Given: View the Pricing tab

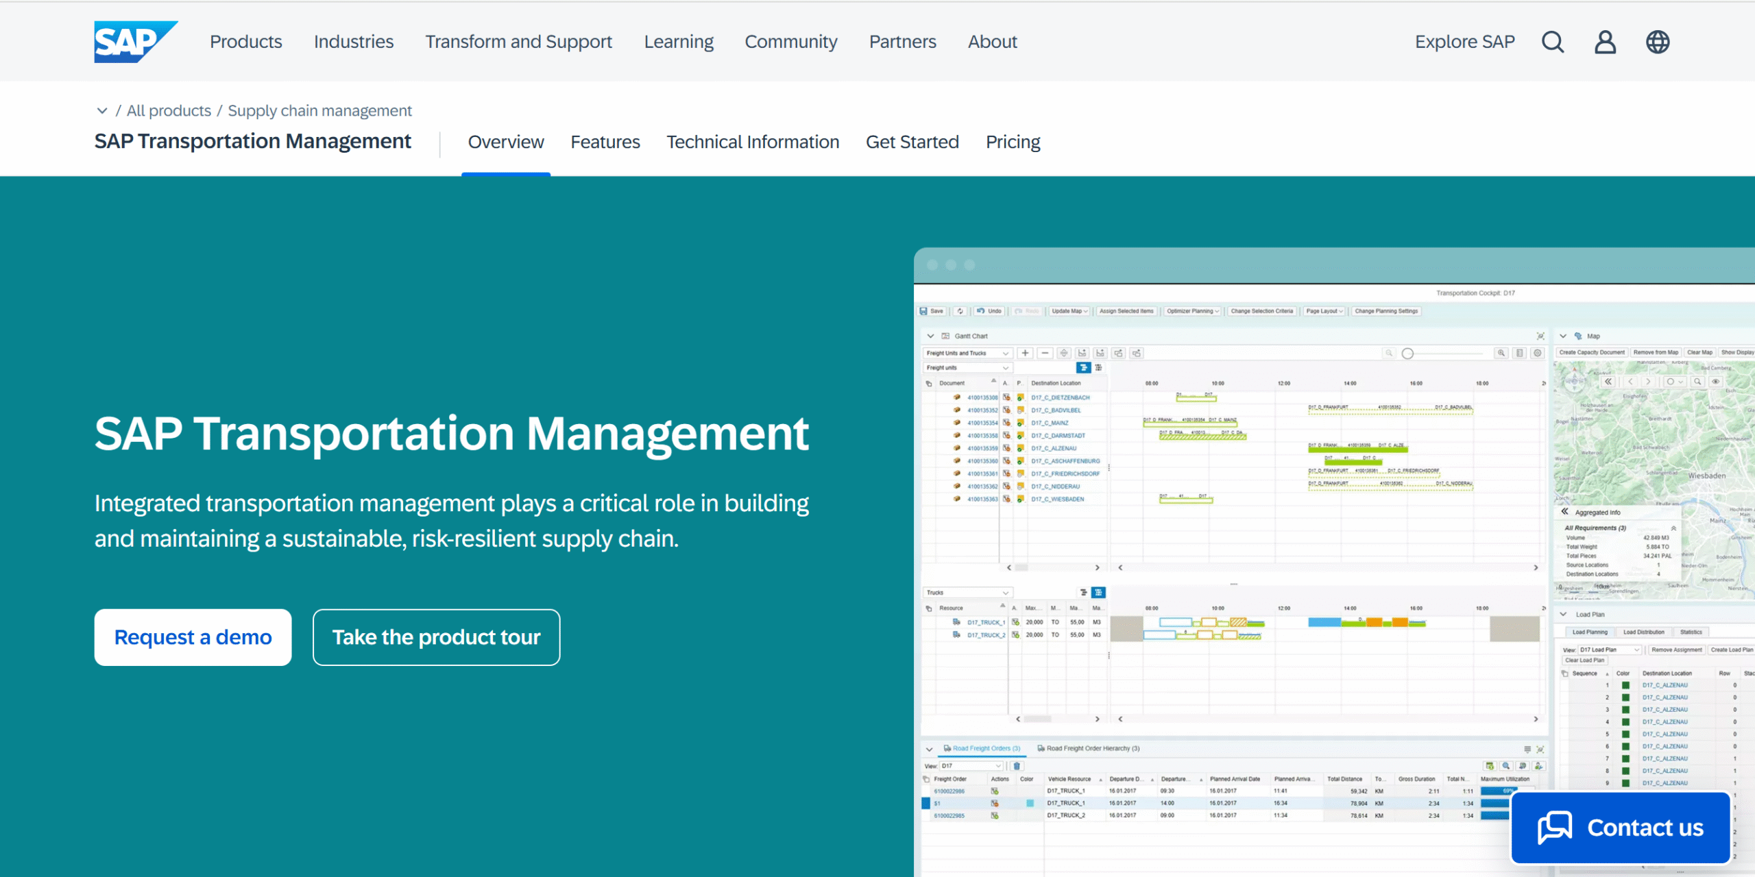Looking at the screenshot, I should (x=1013, y=142).
